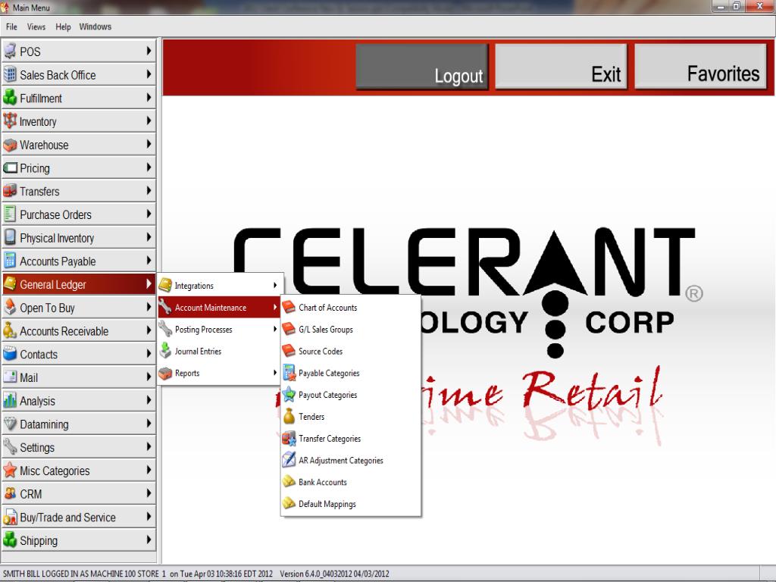Click the Tenders money bag icon

289,417
